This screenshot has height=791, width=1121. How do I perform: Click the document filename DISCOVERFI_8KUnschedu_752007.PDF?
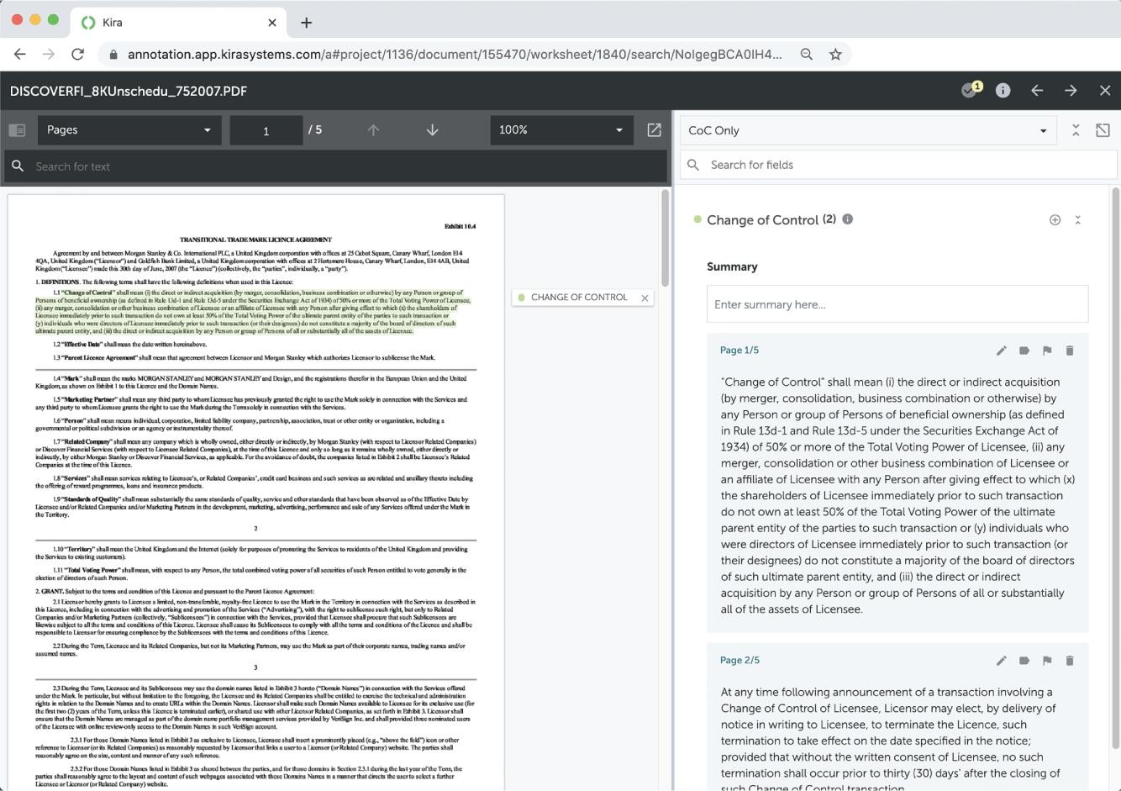tap(129, 91)
